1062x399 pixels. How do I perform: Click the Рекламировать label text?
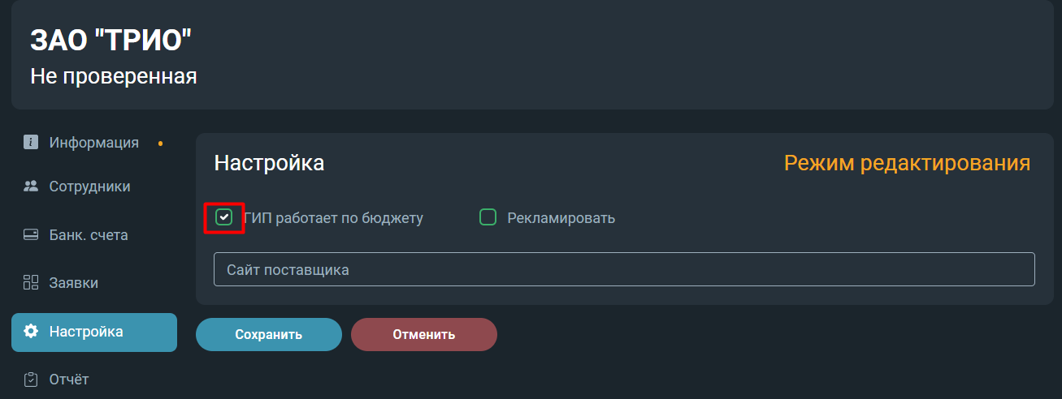click(x=561, y=218)
